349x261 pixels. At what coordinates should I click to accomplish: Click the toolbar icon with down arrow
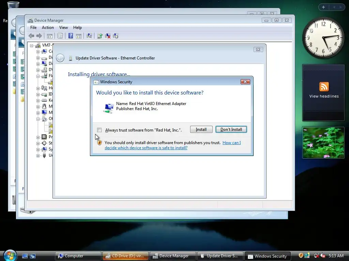coord(116,36)
